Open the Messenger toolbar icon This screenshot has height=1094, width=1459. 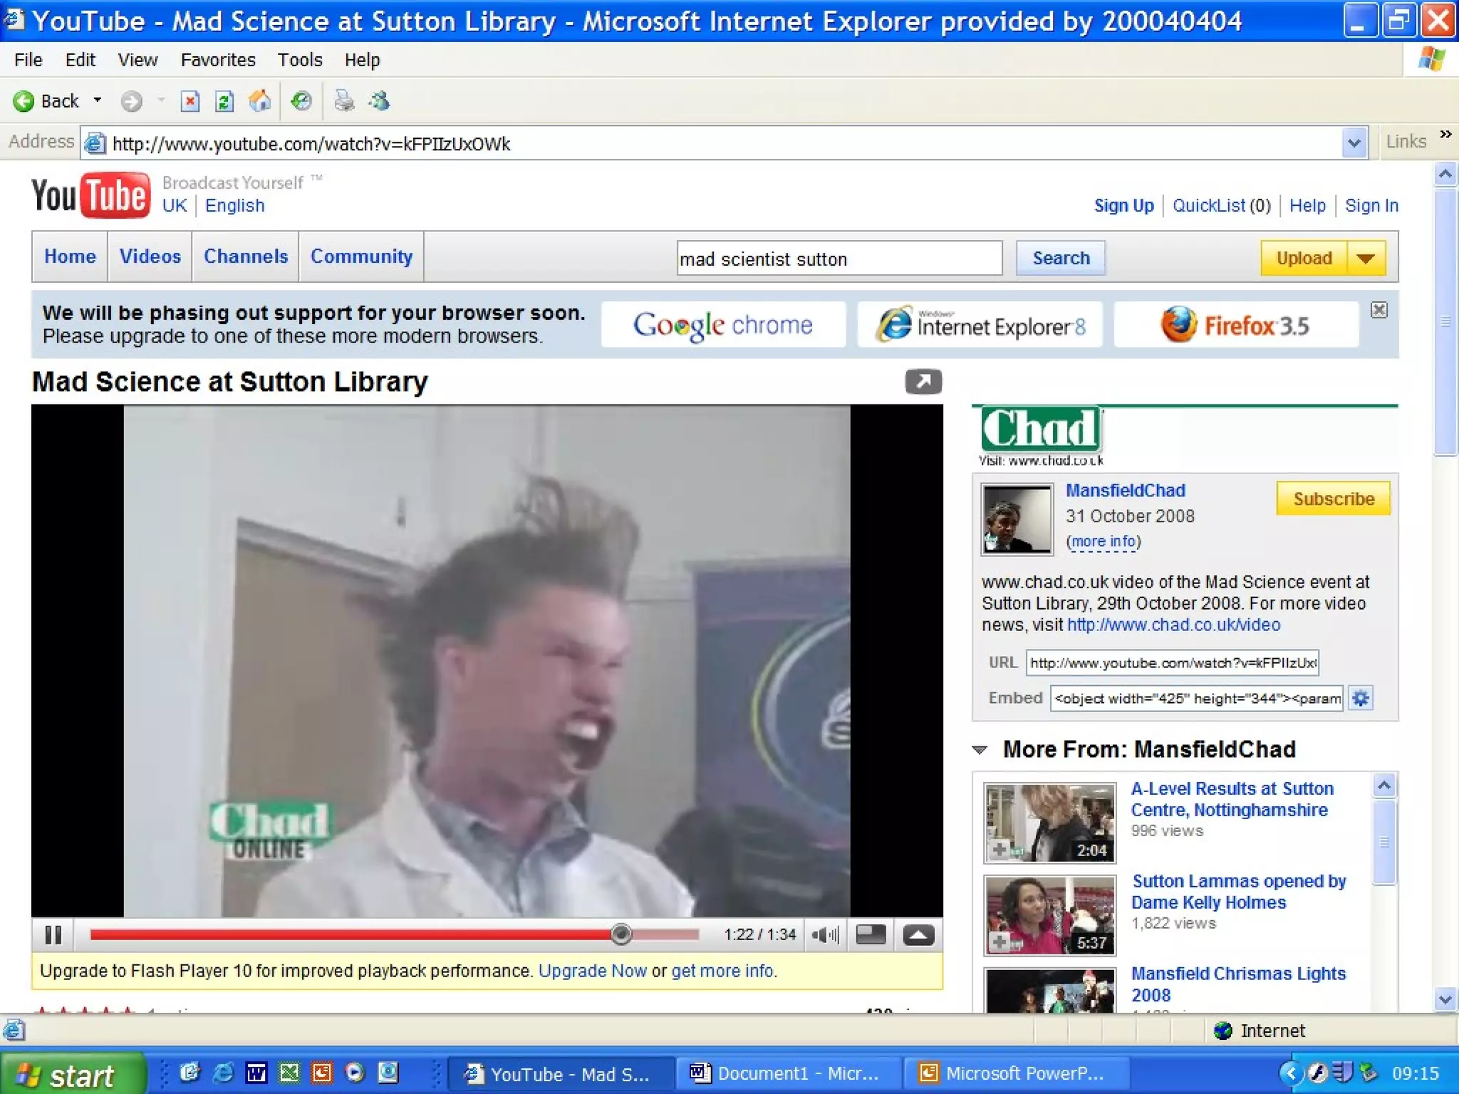[380, 102]
